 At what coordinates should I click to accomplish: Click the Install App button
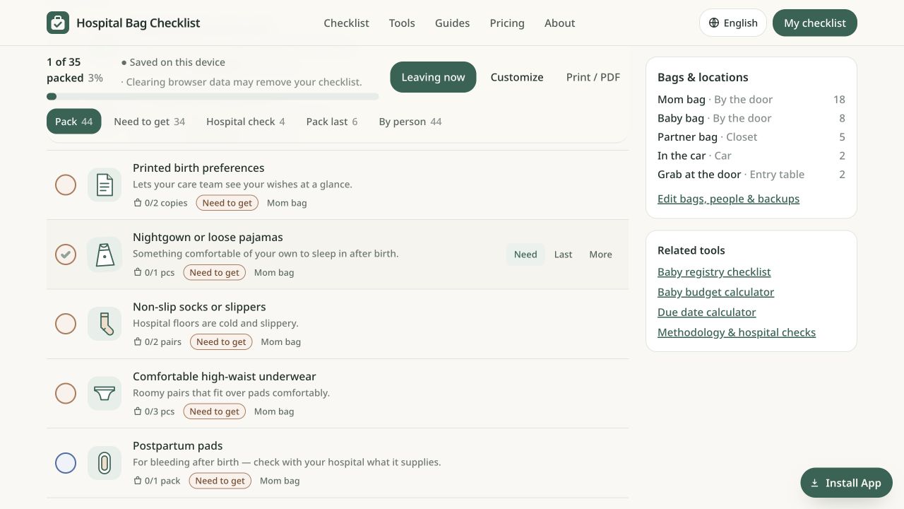click(x=846, y=483)
